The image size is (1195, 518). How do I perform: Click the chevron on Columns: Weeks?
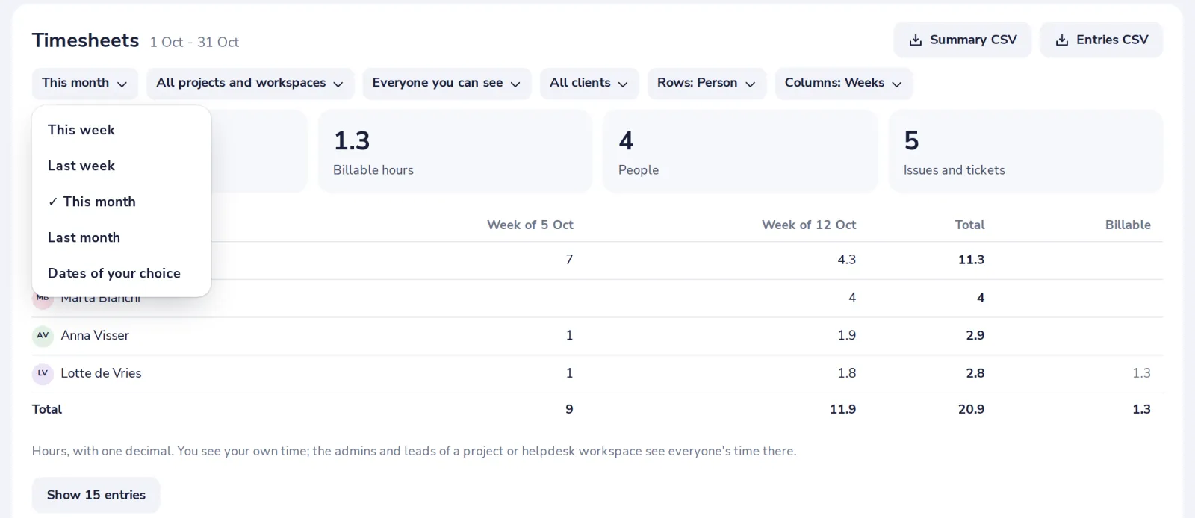point(897,84)
